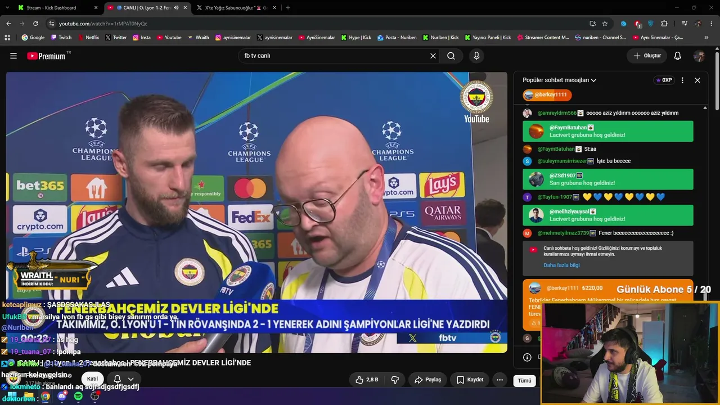Click the Daha fazla bilgi link
This screenshot has height=405, width=720.
pos(561,265)
